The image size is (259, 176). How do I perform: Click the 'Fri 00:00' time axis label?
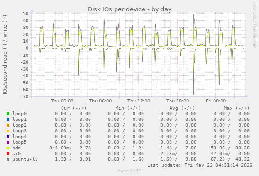(x=216, y=101)
